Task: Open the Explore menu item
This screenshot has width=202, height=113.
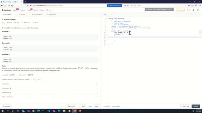Action: pyautogui.click(x=15, y=10)
